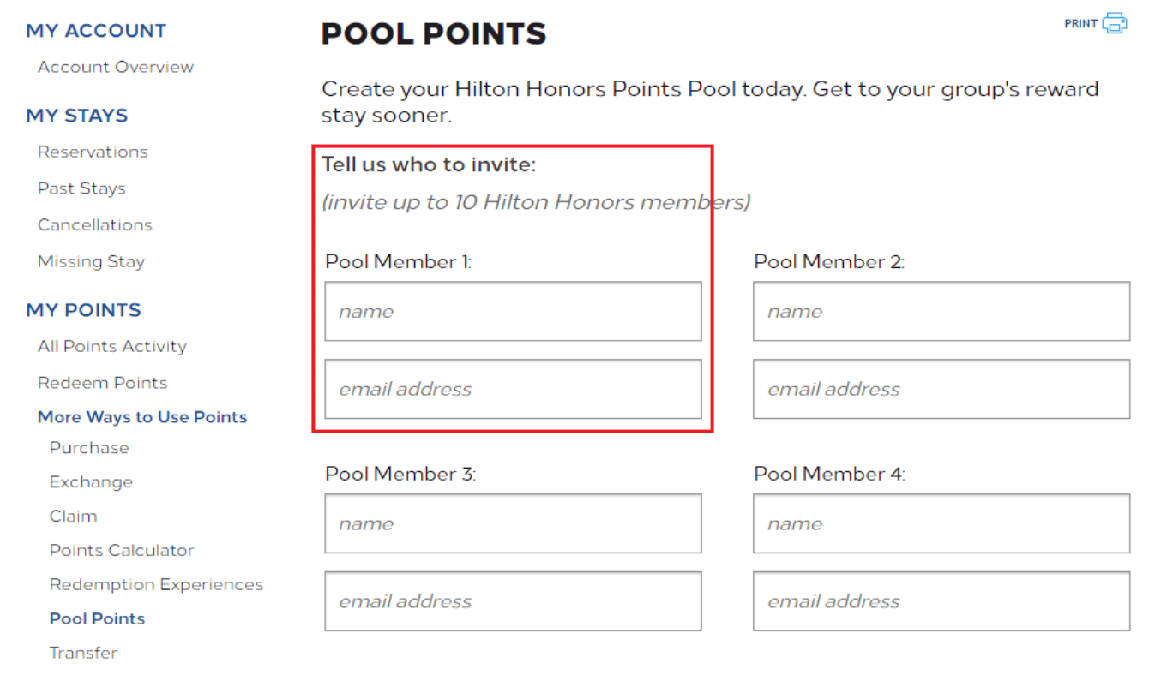
Task: Click the Pool Member 2 email address field
Action: click(x=941, y=389)
